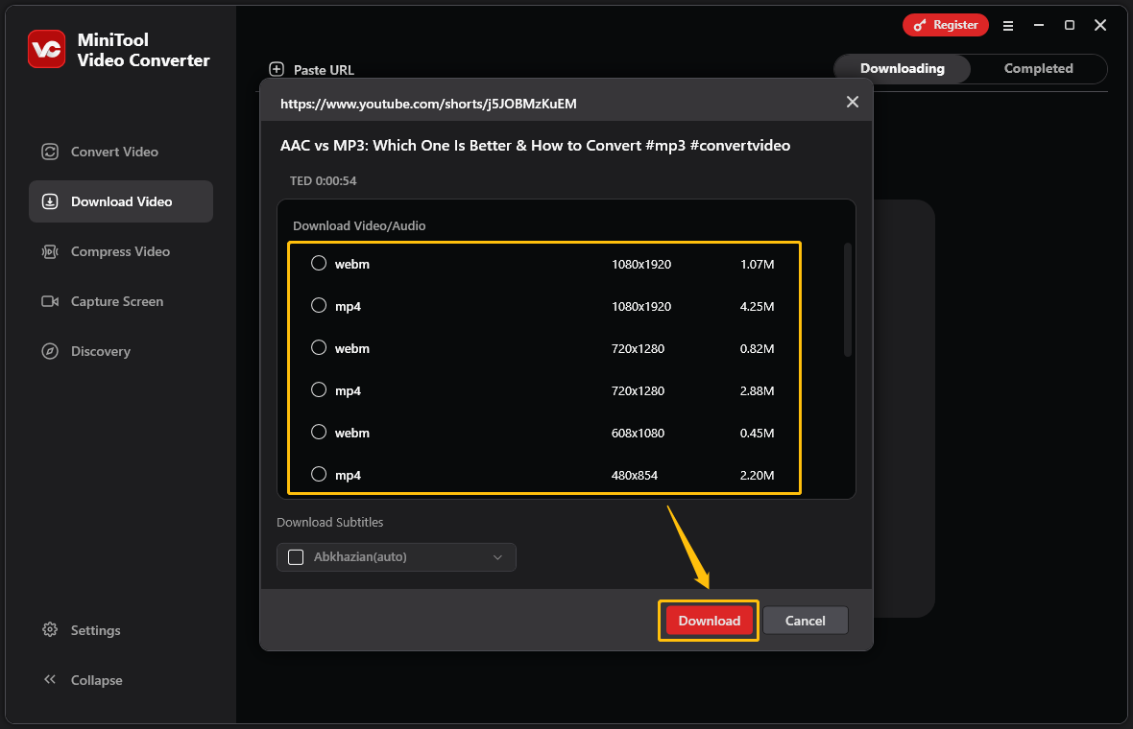Image resolution: width=1133 pixels, height=729 pixels.
Task: Expand the subtitle language dropdown arrow
Action: [498, 557]
